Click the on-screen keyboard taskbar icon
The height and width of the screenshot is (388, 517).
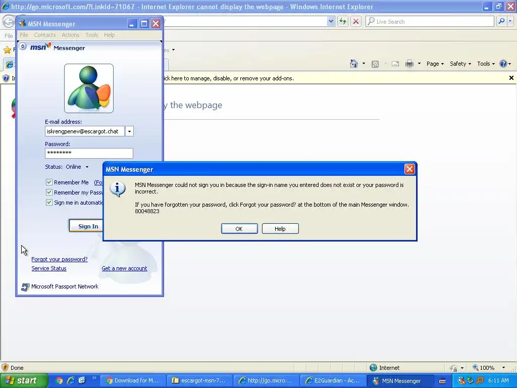coord(442,381)
